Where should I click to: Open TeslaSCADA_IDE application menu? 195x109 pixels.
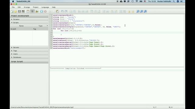(x=23, y=1)
